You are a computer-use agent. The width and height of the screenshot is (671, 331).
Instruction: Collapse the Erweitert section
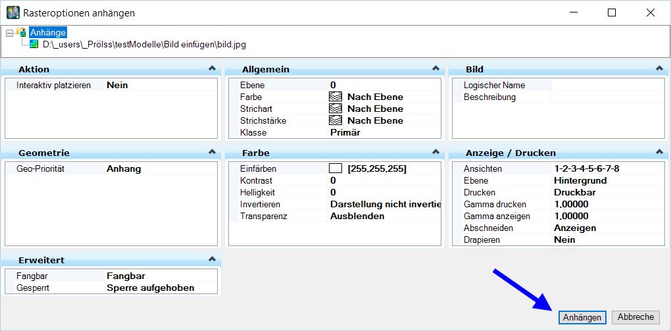(211, 259)
